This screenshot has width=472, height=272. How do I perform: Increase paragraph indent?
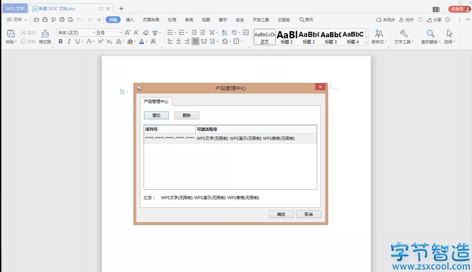pos(202,33)
